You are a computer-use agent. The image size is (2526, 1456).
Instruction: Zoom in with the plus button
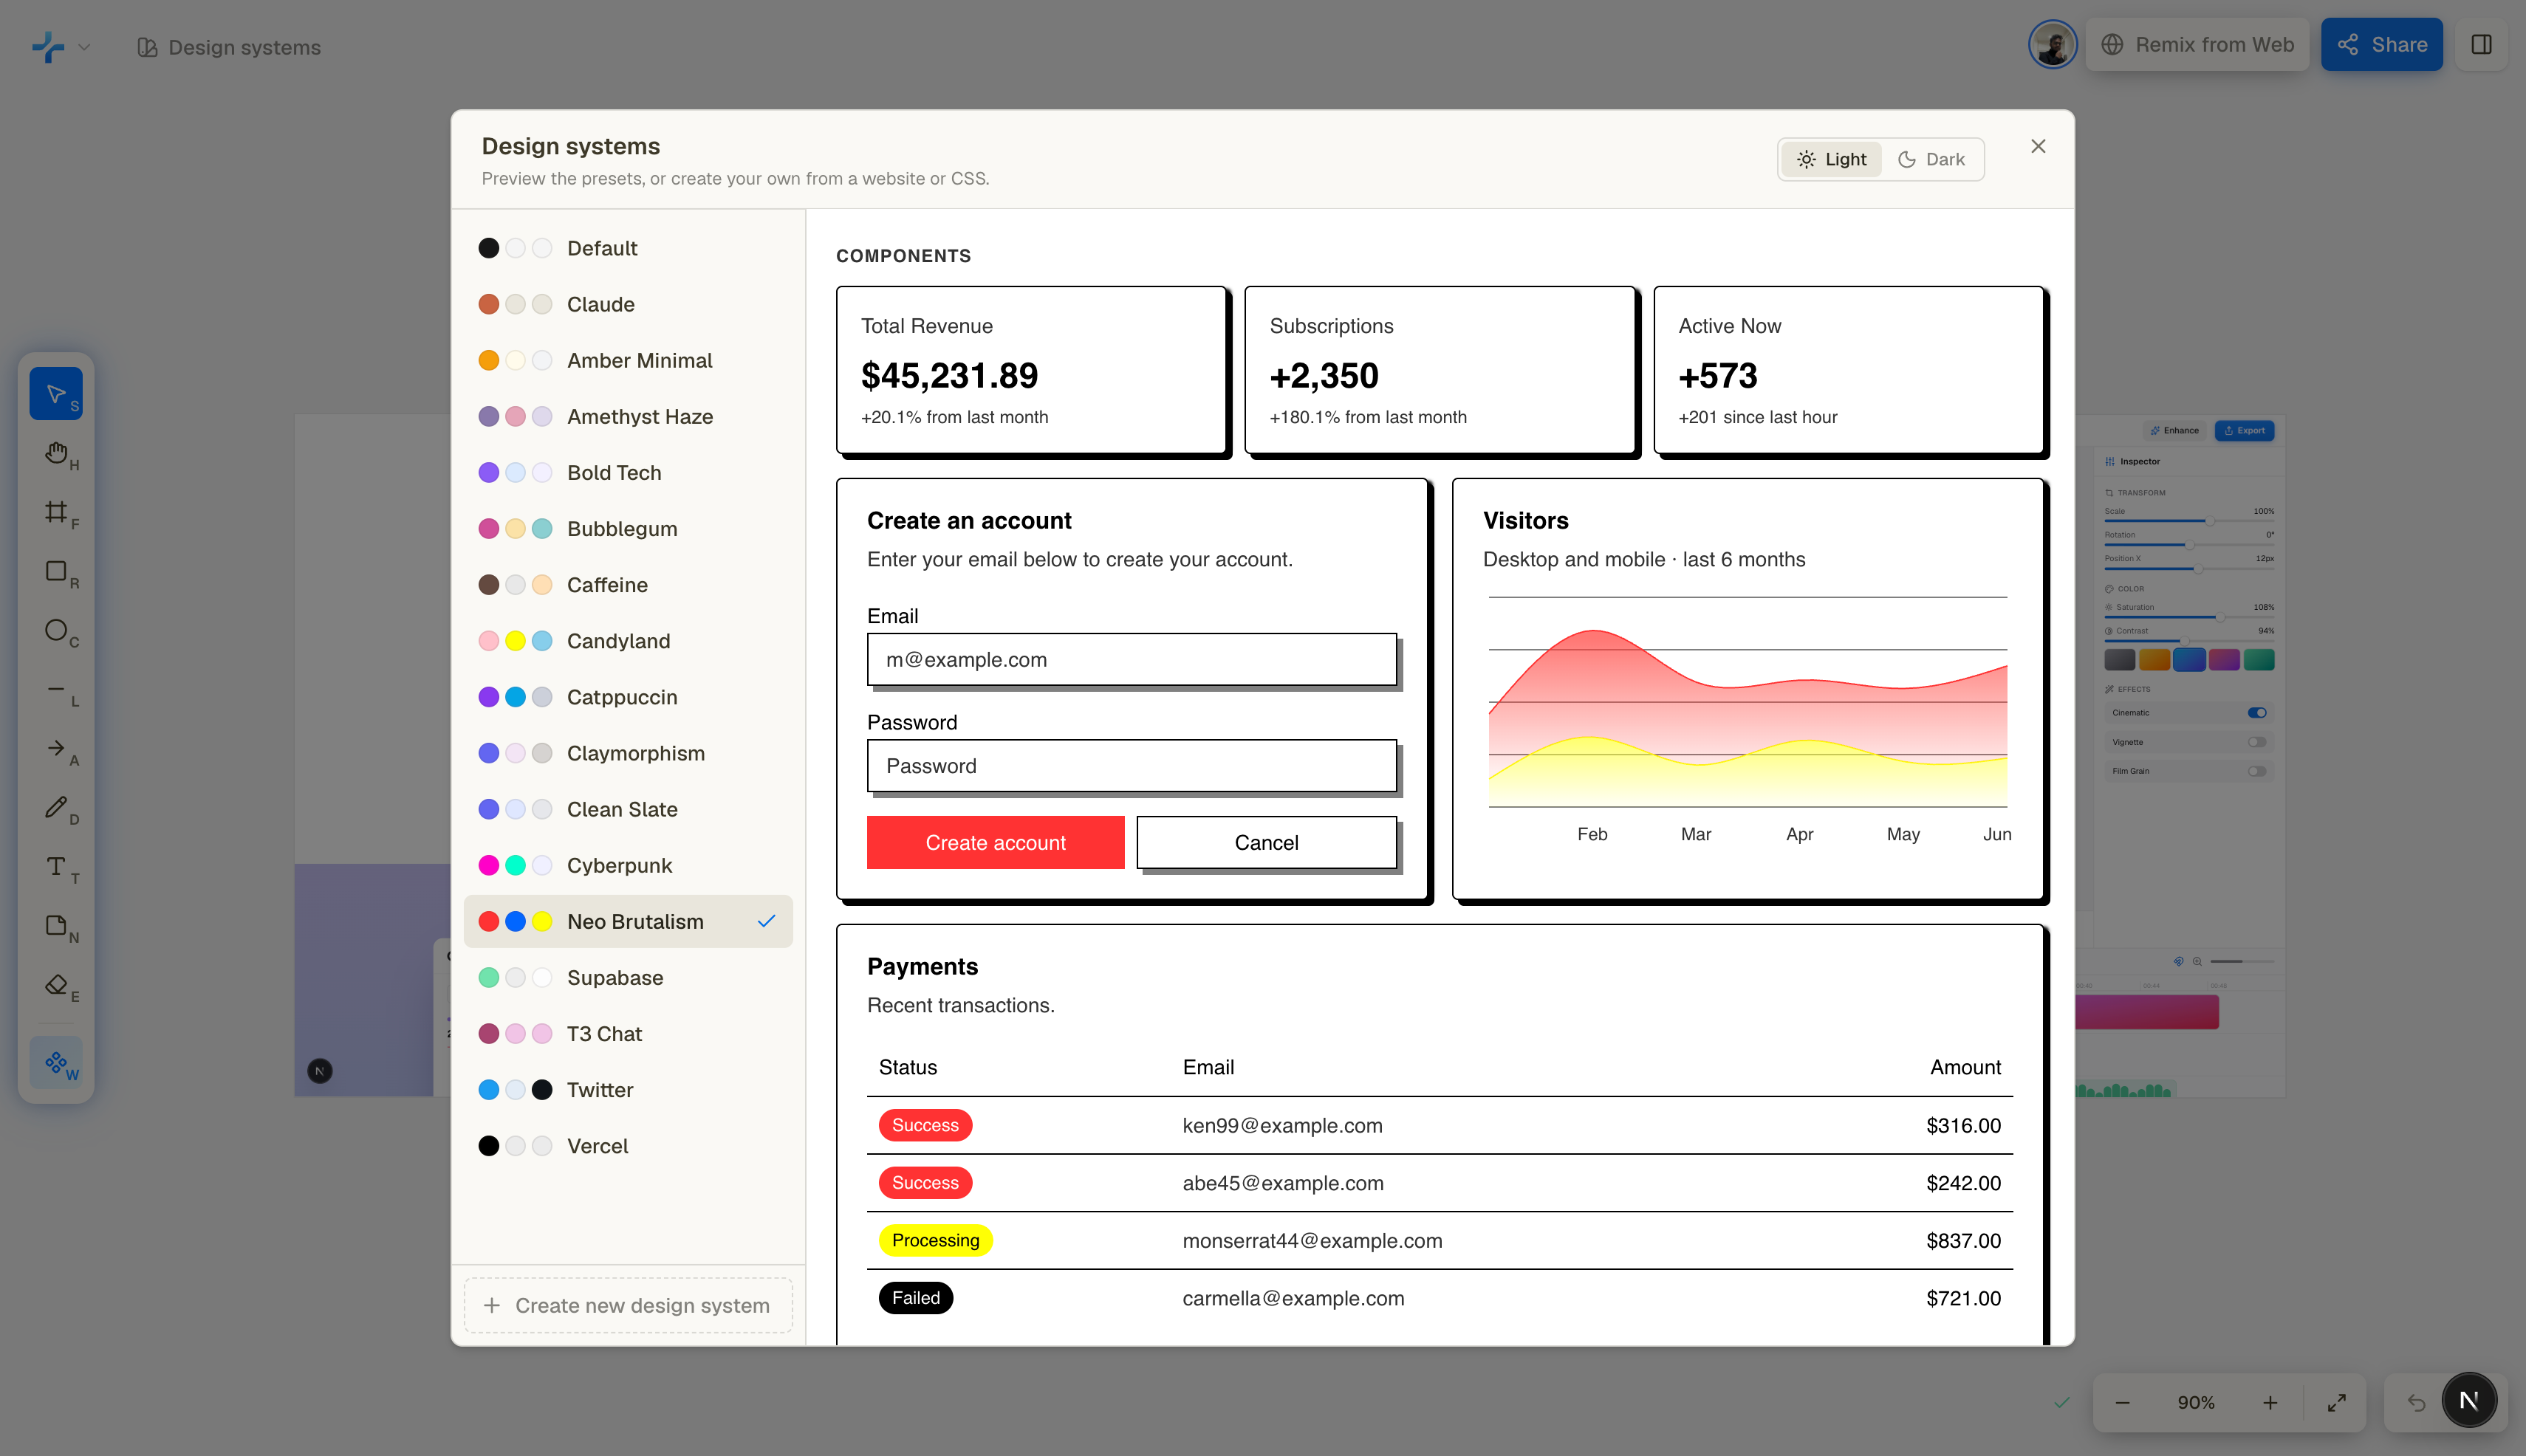[2270, 1402]
